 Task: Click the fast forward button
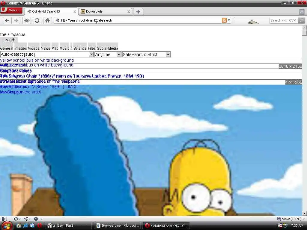[26, 20]
